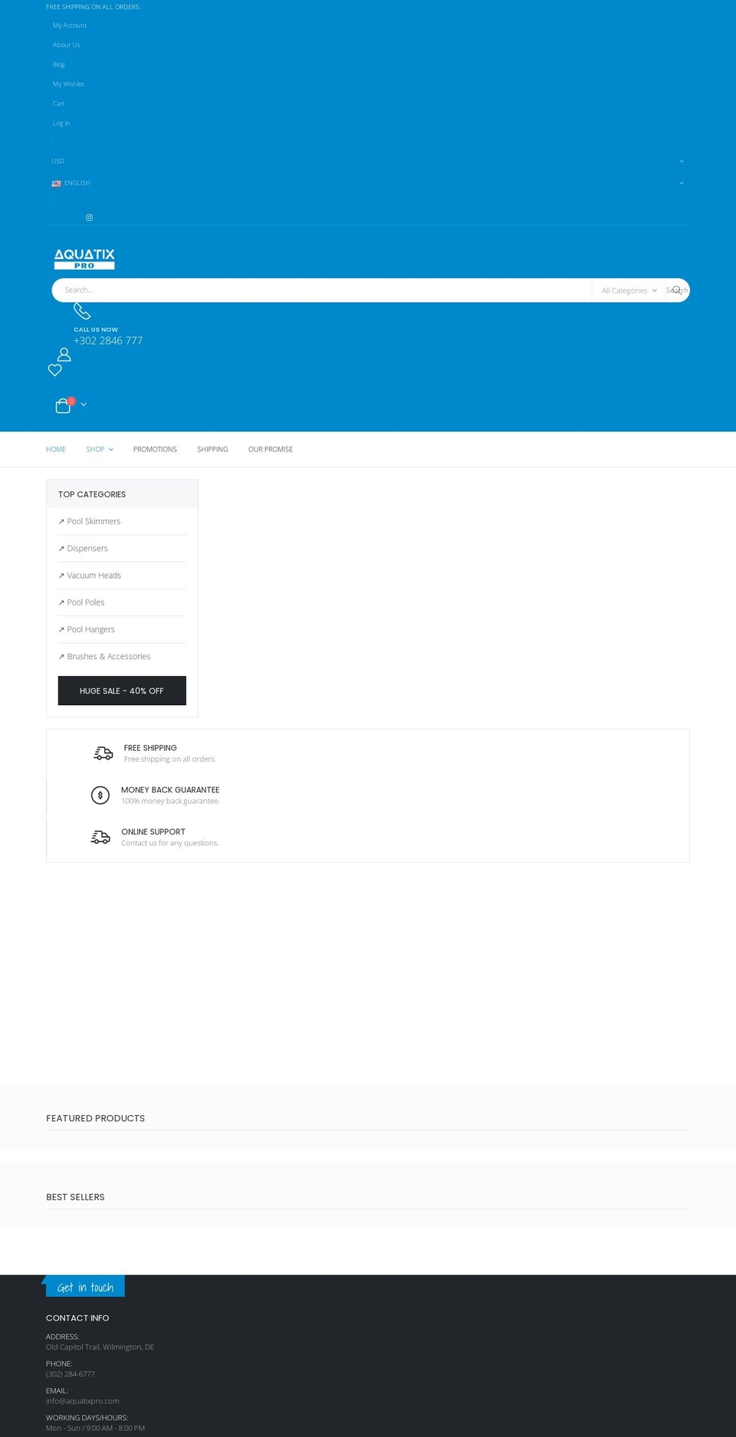Screen dimensions: 736x1437
Task: Click the Get in touch ribbon
Action: coord(85,1287)
